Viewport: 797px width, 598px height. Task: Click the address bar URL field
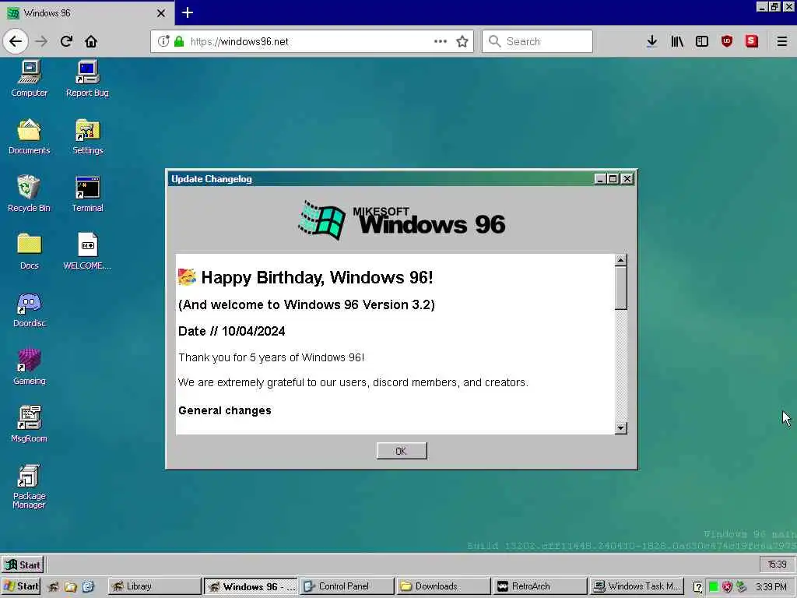311,41
